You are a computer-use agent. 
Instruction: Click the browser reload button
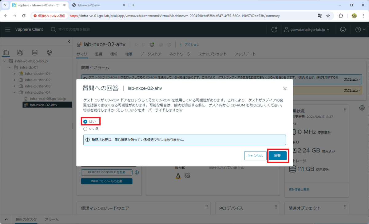click(24, 16)
